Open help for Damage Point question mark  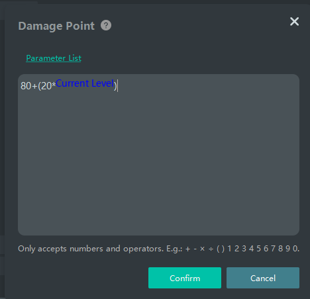click(106, 25)
